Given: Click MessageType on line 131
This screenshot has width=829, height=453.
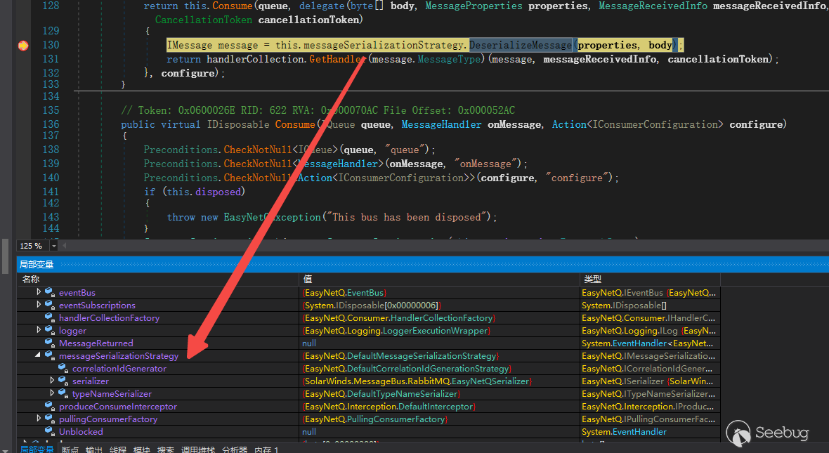Looking at the screenshot, I should pyautogui.click(x=449, y=59).
